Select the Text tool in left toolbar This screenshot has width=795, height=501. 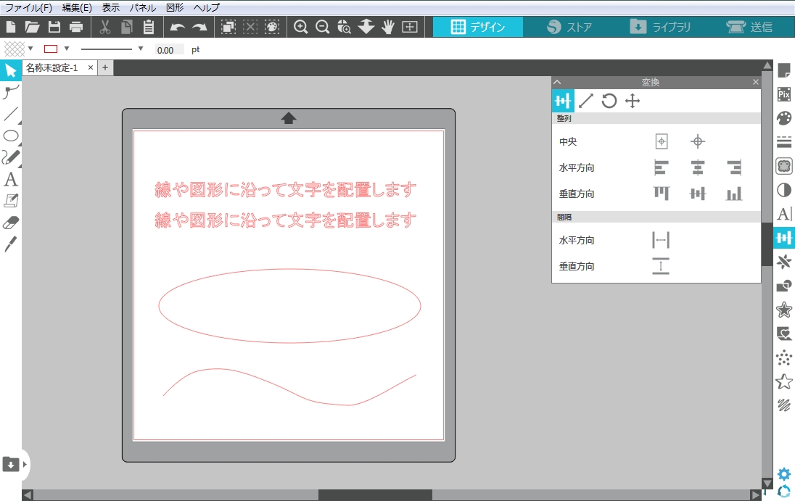11,179
